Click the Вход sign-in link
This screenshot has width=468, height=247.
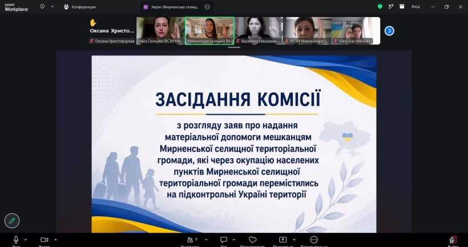click(x=415, y=7)
